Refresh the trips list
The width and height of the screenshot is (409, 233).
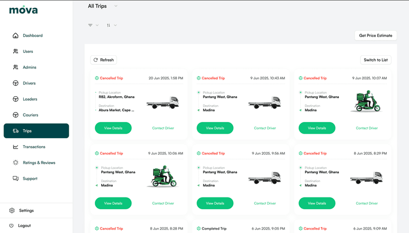coord(104,60)
